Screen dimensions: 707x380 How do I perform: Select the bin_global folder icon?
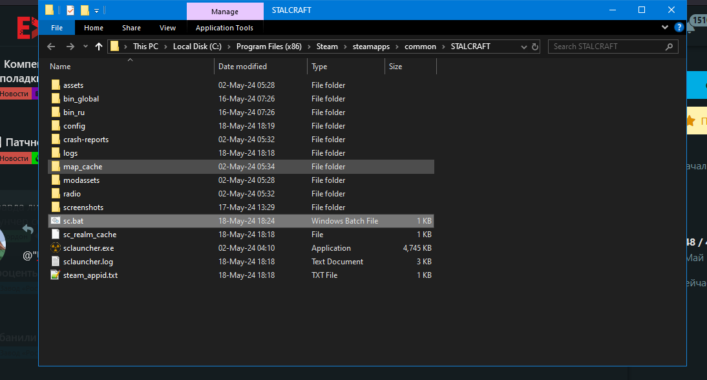[56, 98]
